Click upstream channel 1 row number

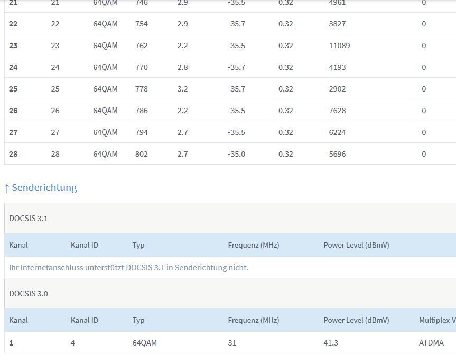pyautogui.click(x=11, y=343)
